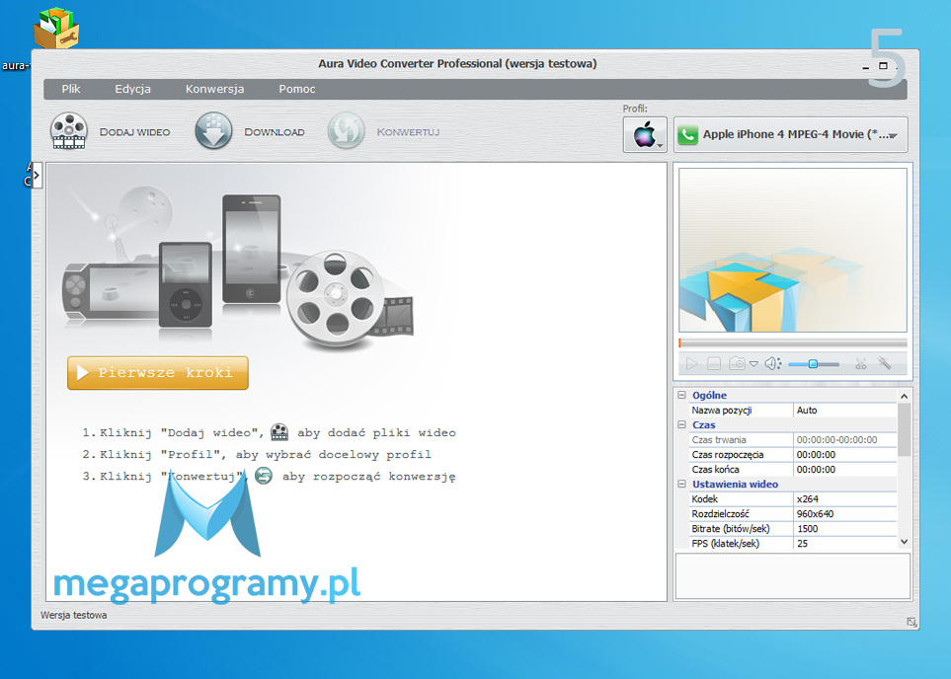The width and height of the screenshot is (951, 679).
Task: Click the Czas rozpoczęcia value field
Action: click(x=845, y=455)
